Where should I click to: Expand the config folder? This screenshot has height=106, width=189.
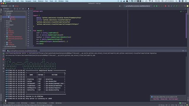click(x=5, y=21)
